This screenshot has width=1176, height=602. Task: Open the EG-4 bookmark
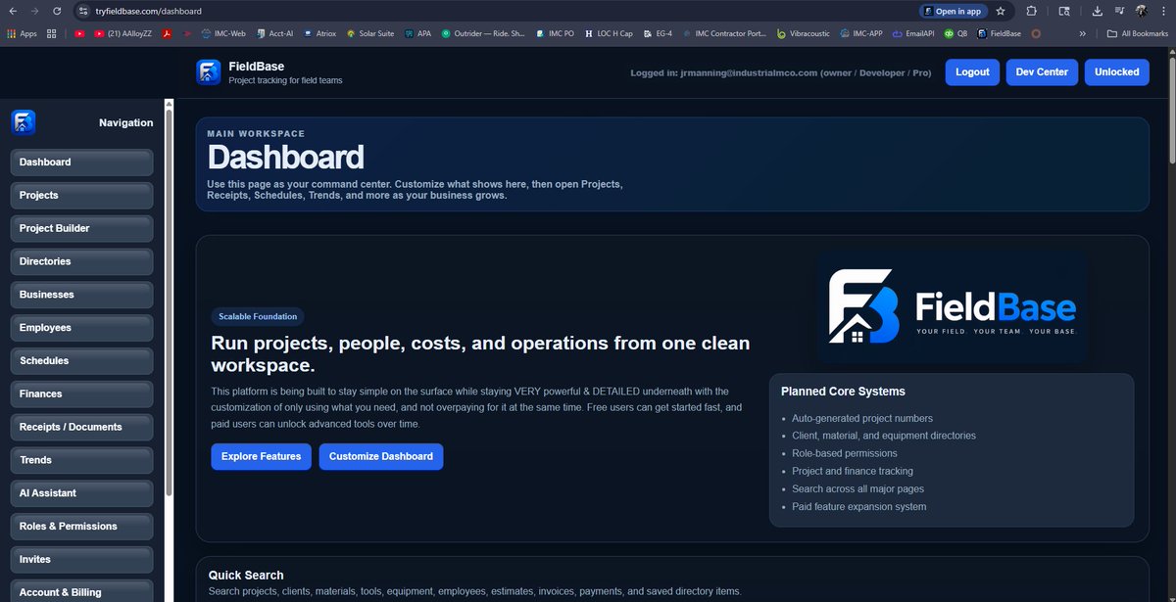(658, 33)
